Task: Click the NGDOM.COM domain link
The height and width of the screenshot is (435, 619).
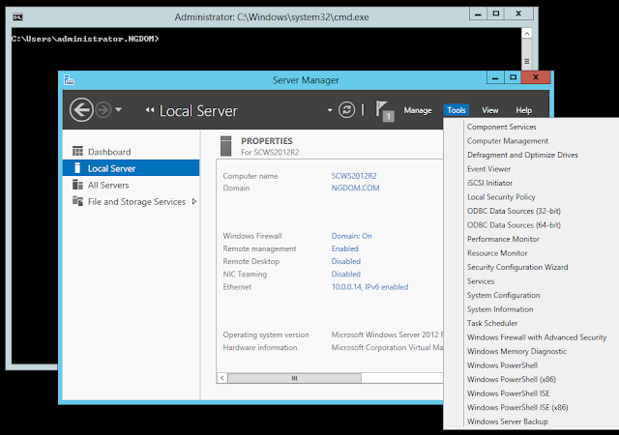Action: (355, 188)
